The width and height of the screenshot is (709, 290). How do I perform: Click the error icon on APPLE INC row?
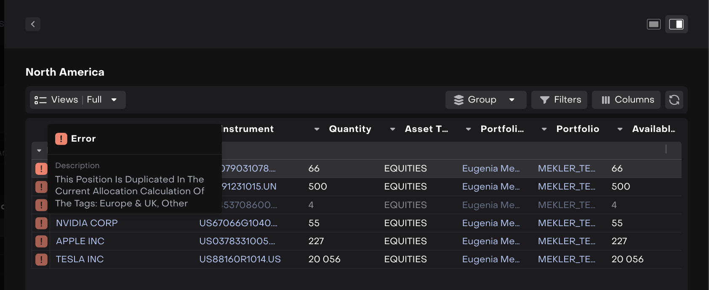(x=41, y=241)
